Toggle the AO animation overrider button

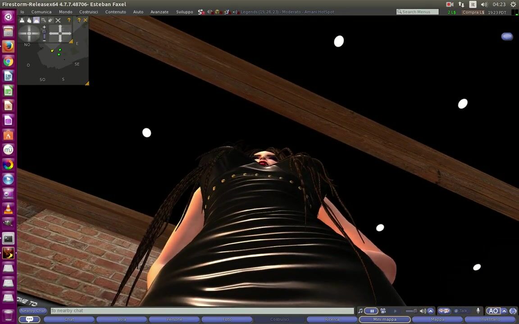tap(493, 311)
